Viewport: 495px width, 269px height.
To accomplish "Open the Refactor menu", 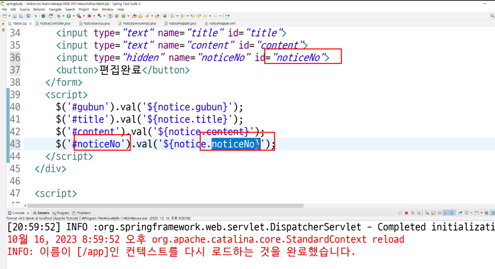I will tap(39, 9).
